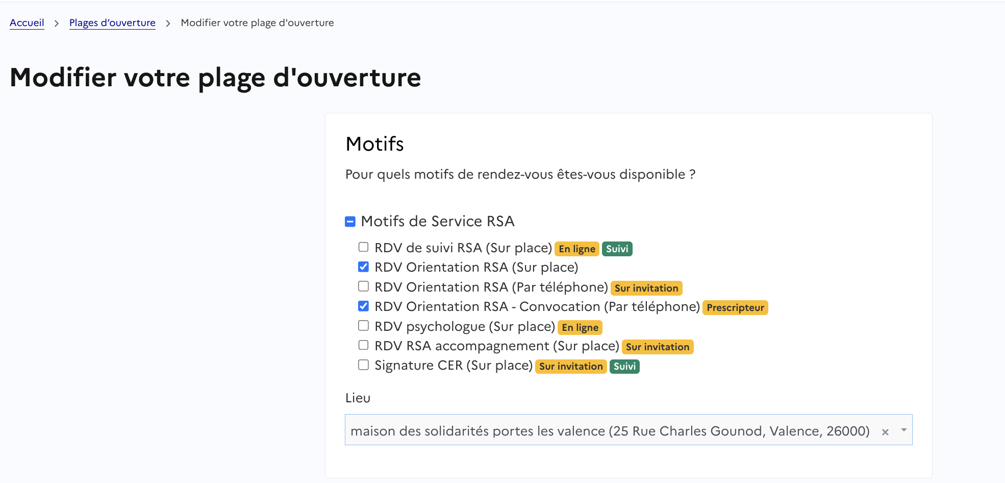Select RDV psychologue (Sur place) checkbox
Screen dimensions: 1005x483
point(363,326)
